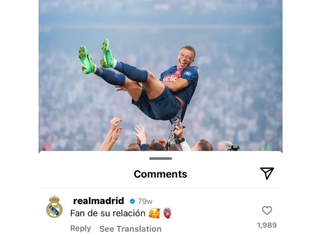Click the player's green football boots
The image size is (321, 235).
click(x=96, y=56)
